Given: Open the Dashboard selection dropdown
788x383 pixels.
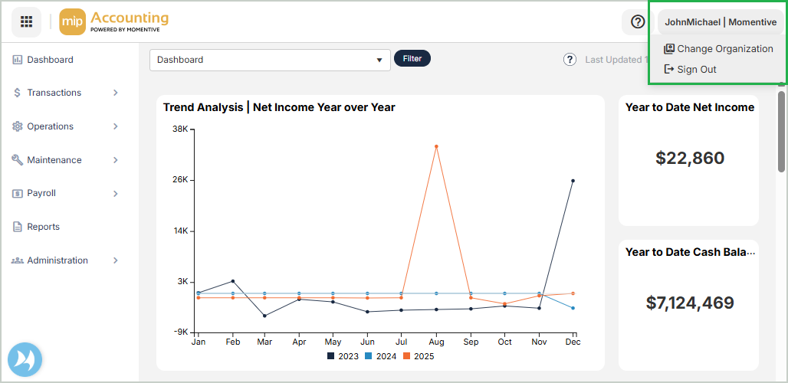Looking at the screenshot, I should (270, 60).
